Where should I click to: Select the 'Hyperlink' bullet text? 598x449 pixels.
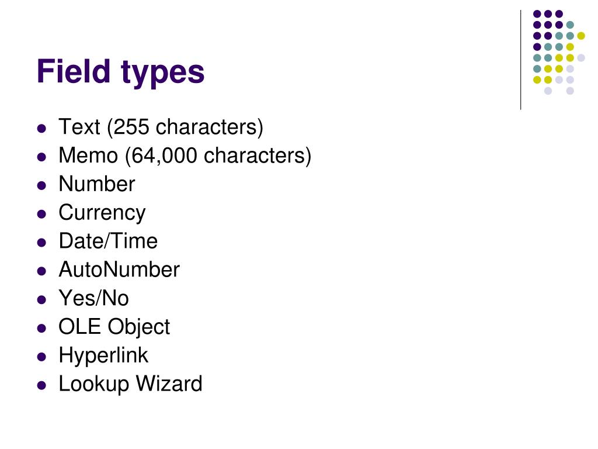pyautogui.click(x=103, y=356)
